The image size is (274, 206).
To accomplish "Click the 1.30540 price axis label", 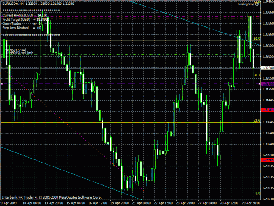I will click(x=268, y=133).
